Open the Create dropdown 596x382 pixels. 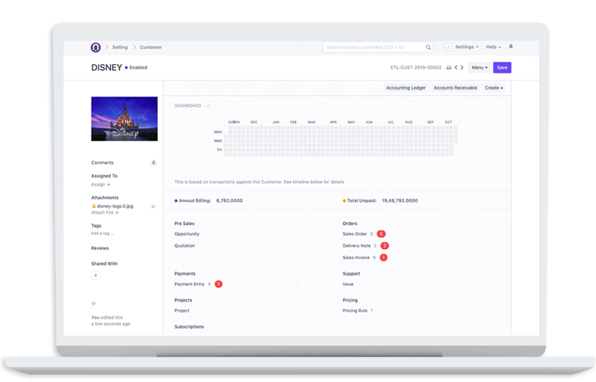tap(494, 88)
